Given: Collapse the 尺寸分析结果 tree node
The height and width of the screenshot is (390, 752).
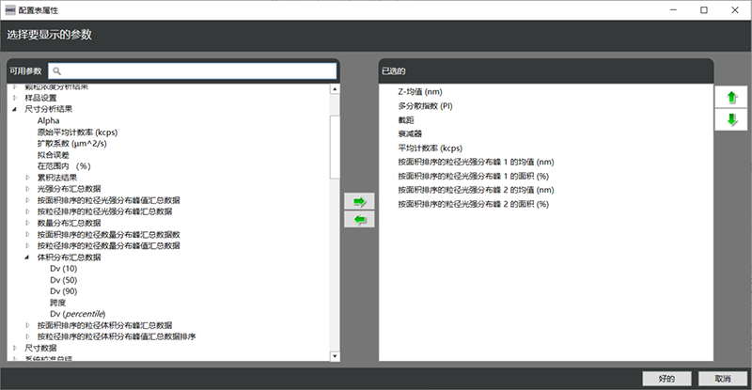Looking at the screenshot, I should coord(14,109).
